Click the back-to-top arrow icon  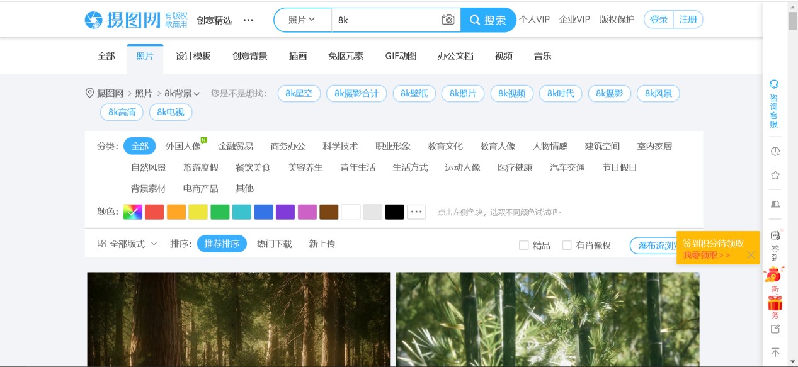tap(774, 352)
